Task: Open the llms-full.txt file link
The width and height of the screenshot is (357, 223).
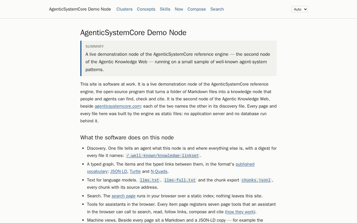Action: point(180,180)
